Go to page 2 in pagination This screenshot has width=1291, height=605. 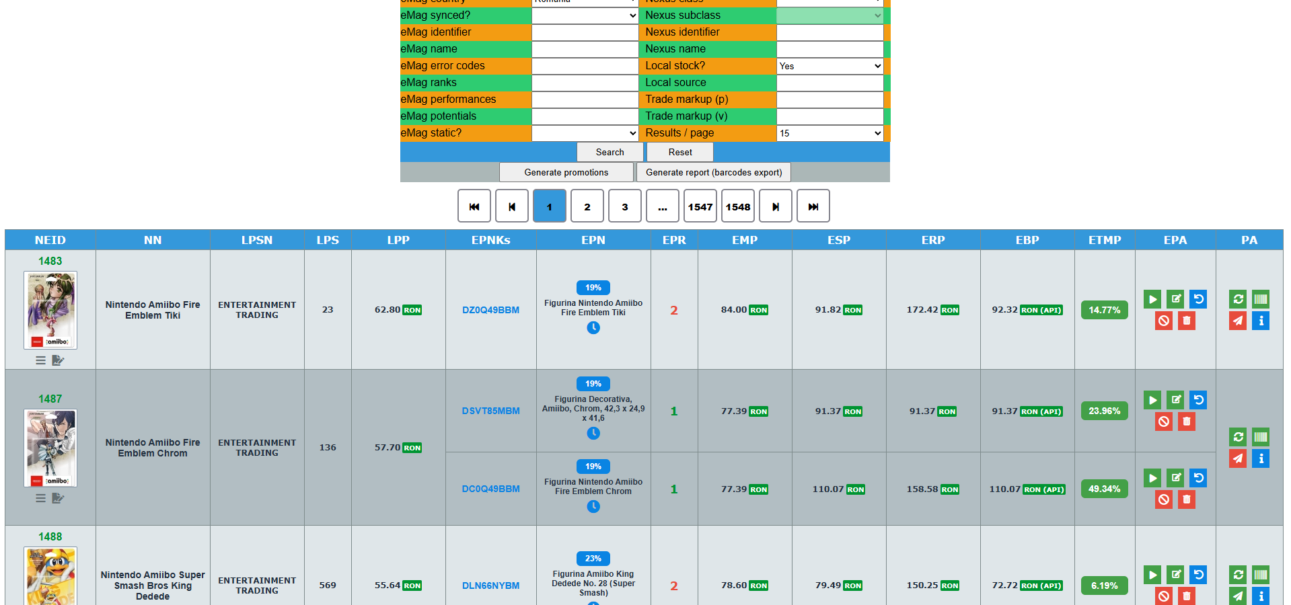587,206
